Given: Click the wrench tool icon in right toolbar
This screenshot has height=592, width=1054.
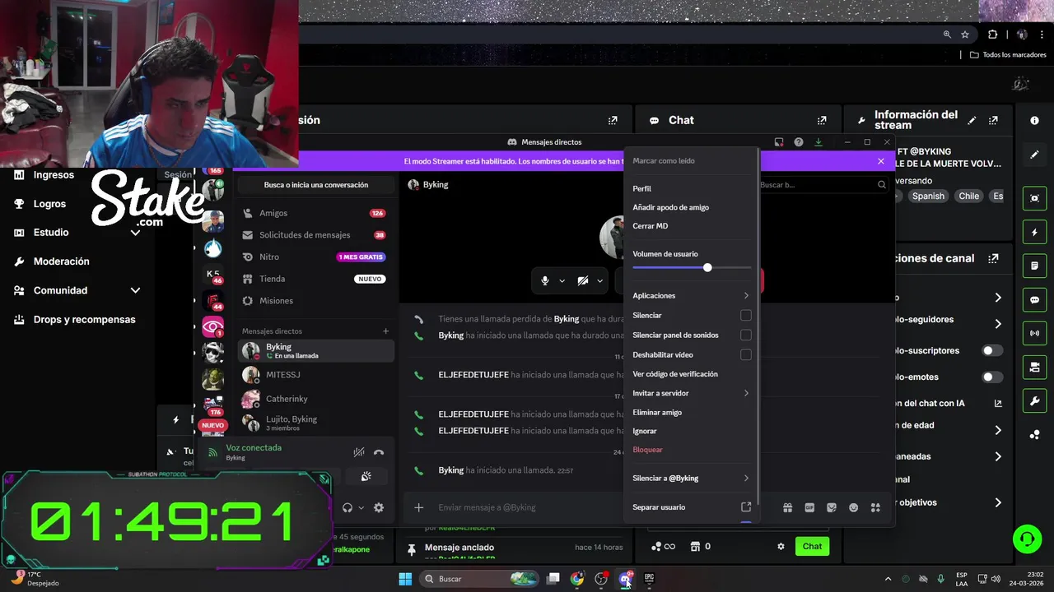Looking at the screenshot, I should [1035, 400].
